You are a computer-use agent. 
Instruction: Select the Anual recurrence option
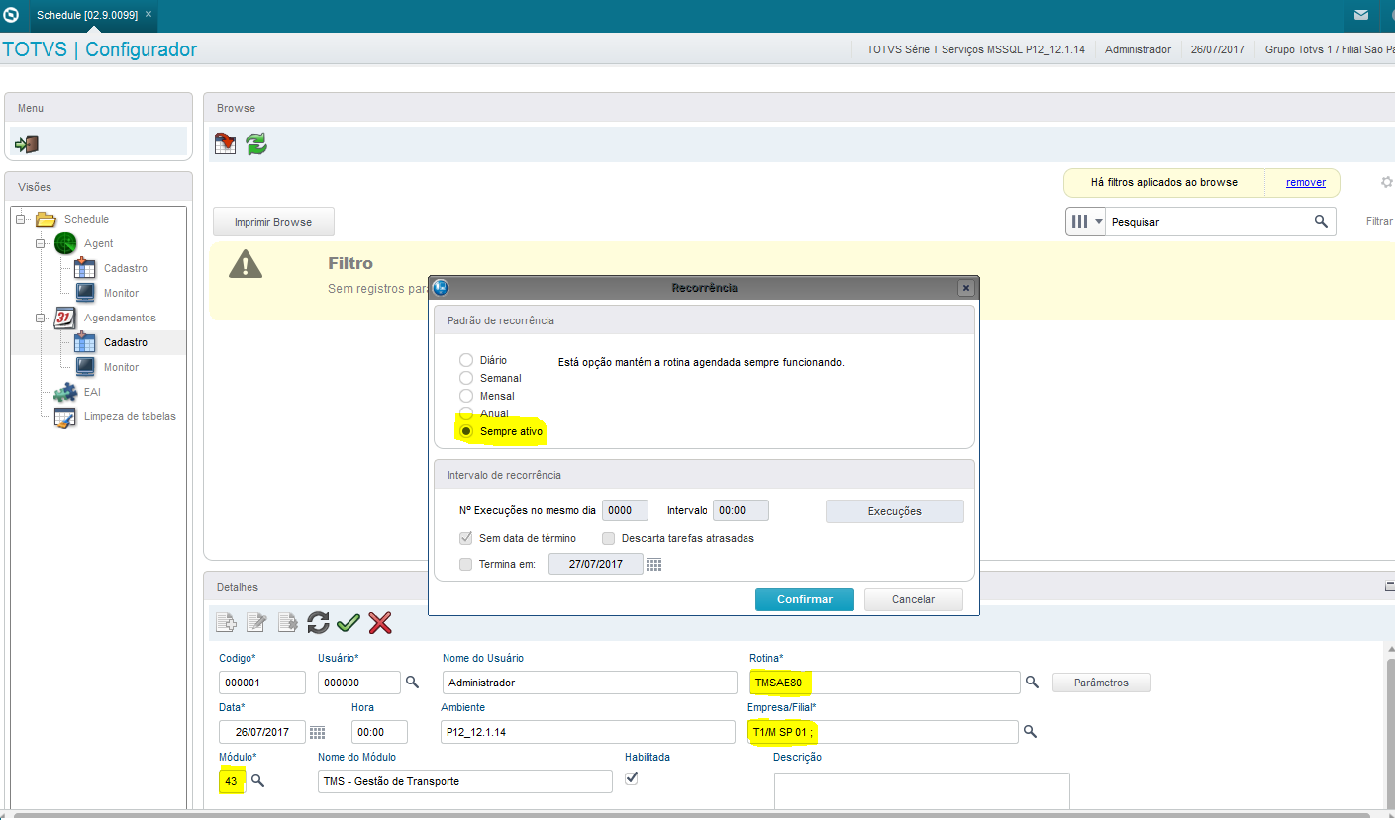[466, 413]
